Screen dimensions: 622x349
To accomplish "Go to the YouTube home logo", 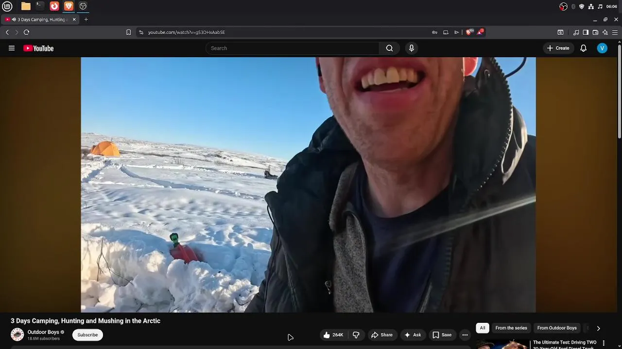I will 38,48.
